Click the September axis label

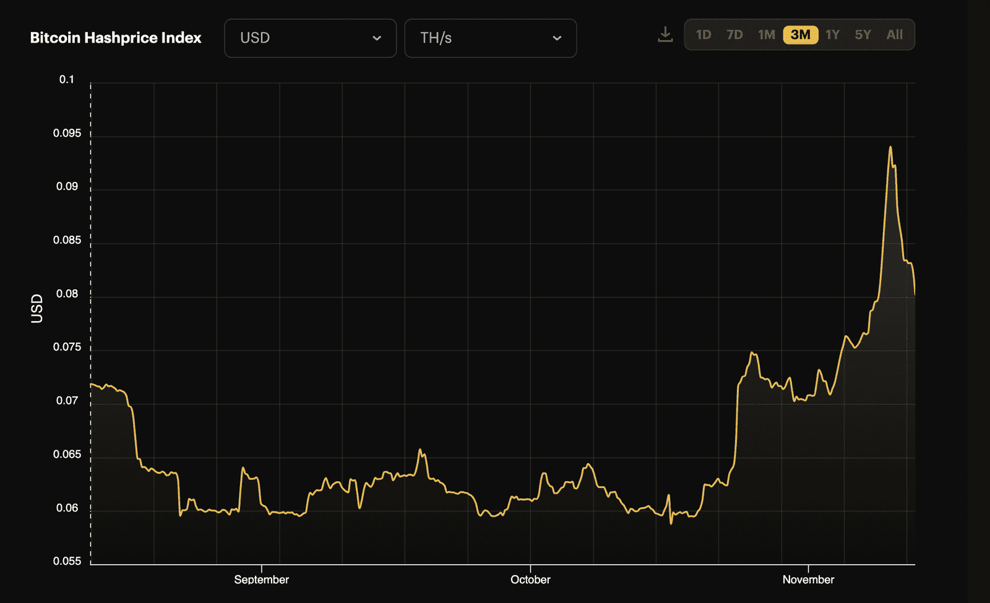coord(261,579)
